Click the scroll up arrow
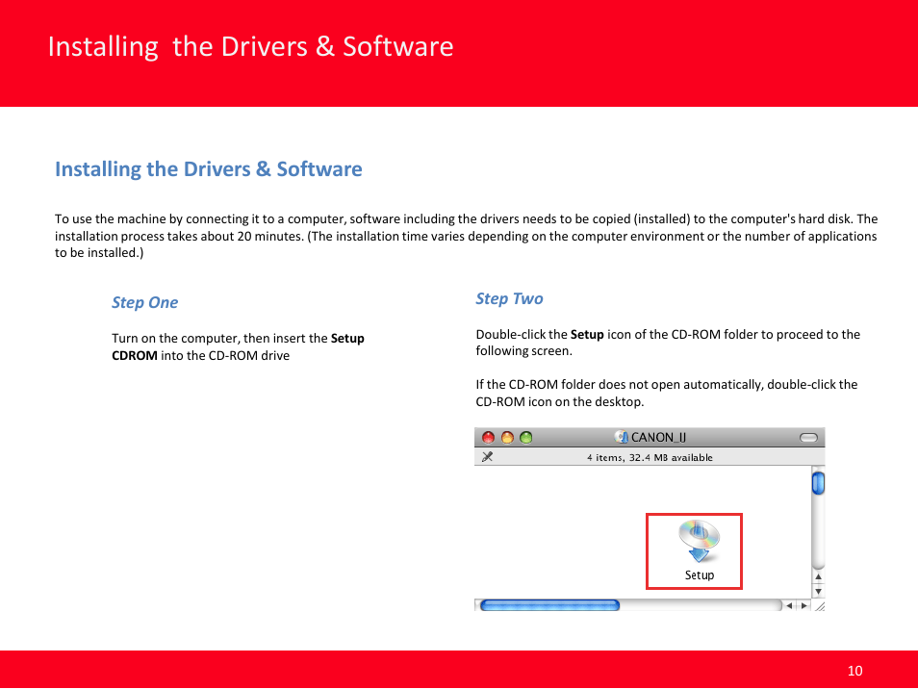 (818, 576)
